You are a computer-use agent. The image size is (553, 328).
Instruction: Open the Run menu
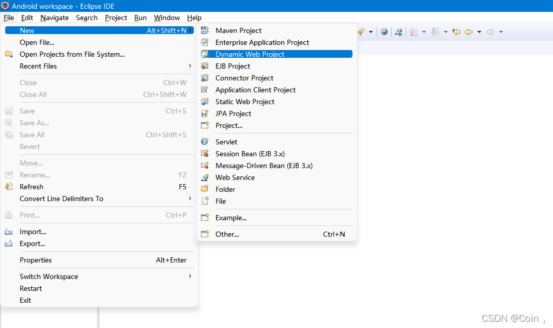pos(141,18)
